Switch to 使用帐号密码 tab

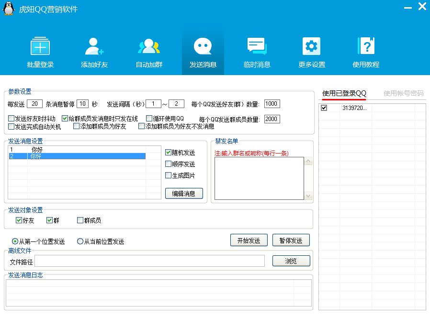point(403,93)
